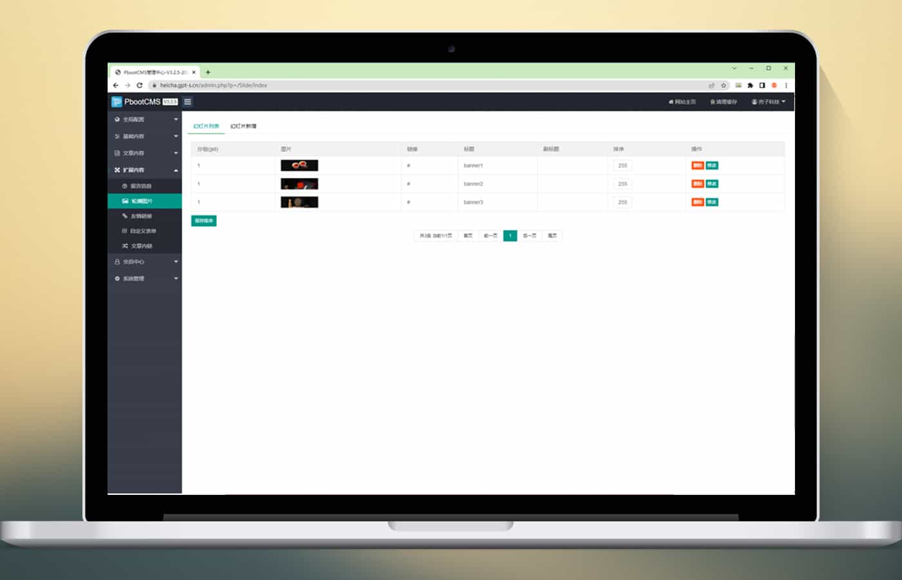Open a new browser tab with plus icon
The height and width of the screenshot is (580, 902).
click(x=208, y=72)
